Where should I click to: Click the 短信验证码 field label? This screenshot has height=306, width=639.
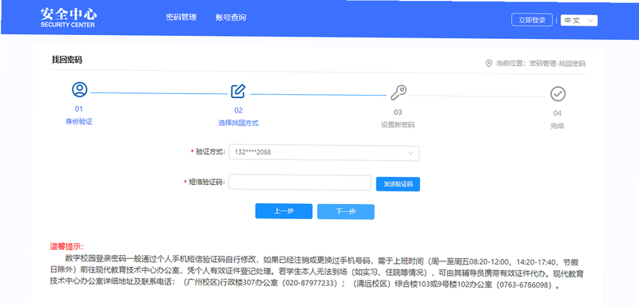[x=204, y=182]
